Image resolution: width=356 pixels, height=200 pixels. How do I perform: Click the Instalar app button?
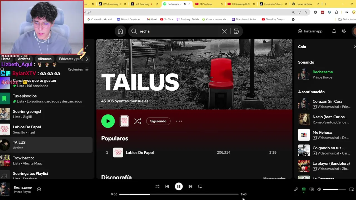click(x=310, y=31)
